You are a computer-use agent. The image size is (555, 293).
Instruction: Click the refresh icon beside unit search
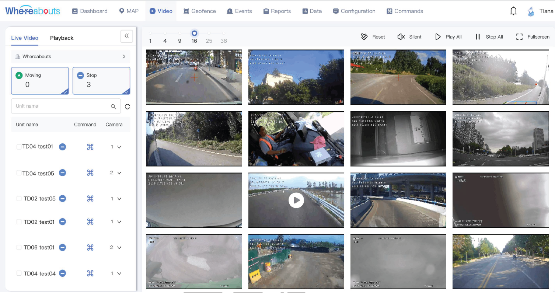coord(128,107)
